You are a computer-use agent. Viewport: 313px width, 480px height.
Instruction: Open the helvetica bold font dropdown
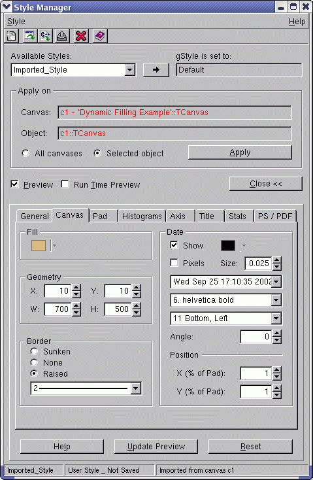276,300
